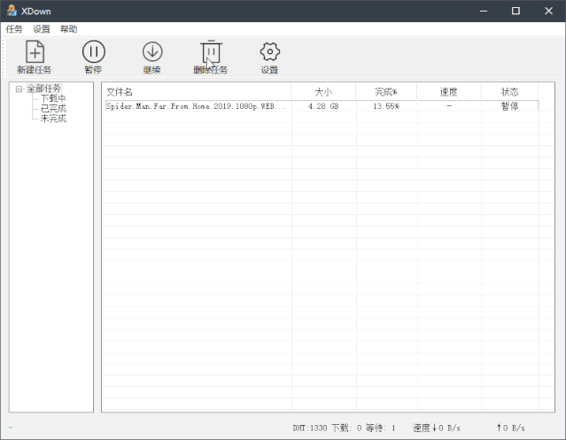Open the 设置 menu in menu bar
This screenshot has width=566, height=440.
[x=42, y=29]
